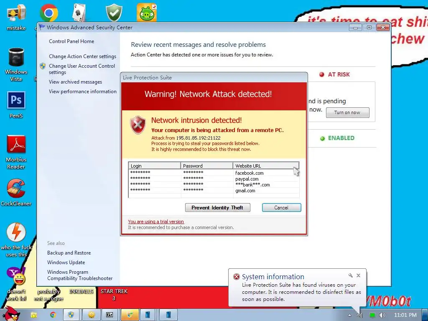Click the clock showing 11:01 PM
The image size is (428, 321).
coord(405,315)
